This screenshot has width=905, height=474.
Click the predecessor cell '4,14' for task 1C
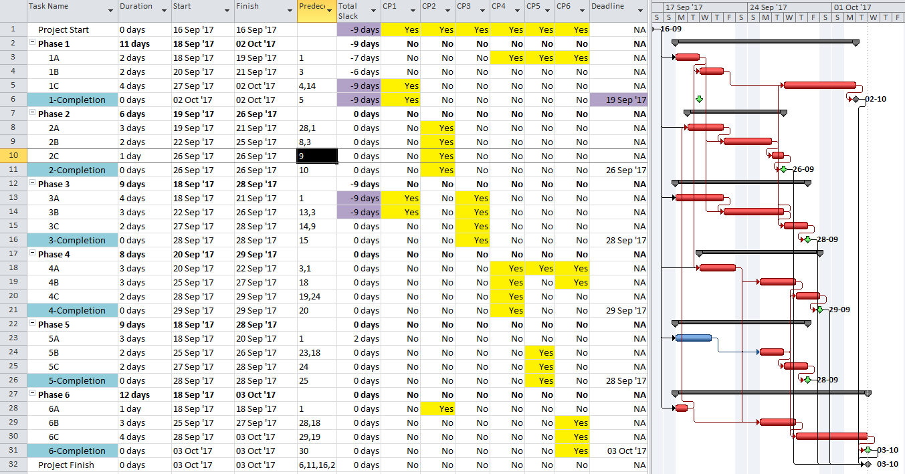coord(317,86)
